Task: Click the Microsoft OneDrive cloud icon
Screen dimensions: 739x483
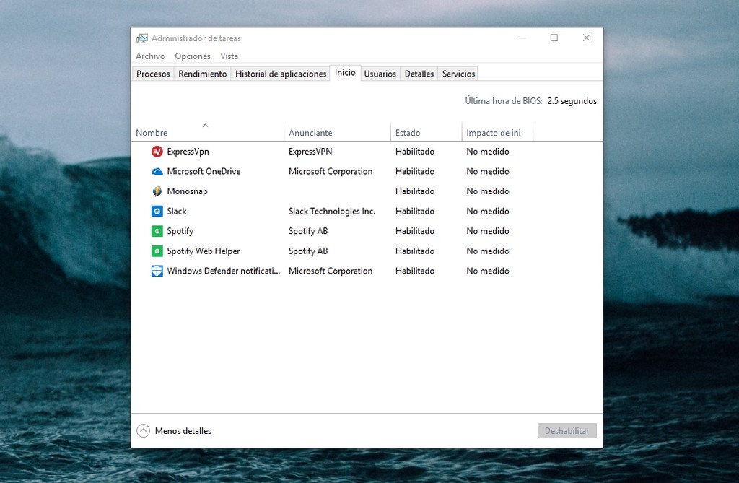Action: pos(157,172)
